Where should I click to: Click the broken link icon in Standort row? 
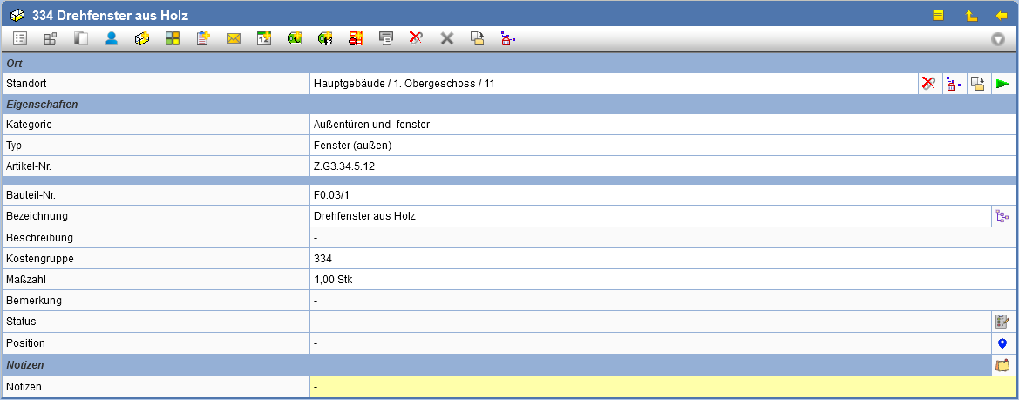pyautogui.click(x=928, y=84)
